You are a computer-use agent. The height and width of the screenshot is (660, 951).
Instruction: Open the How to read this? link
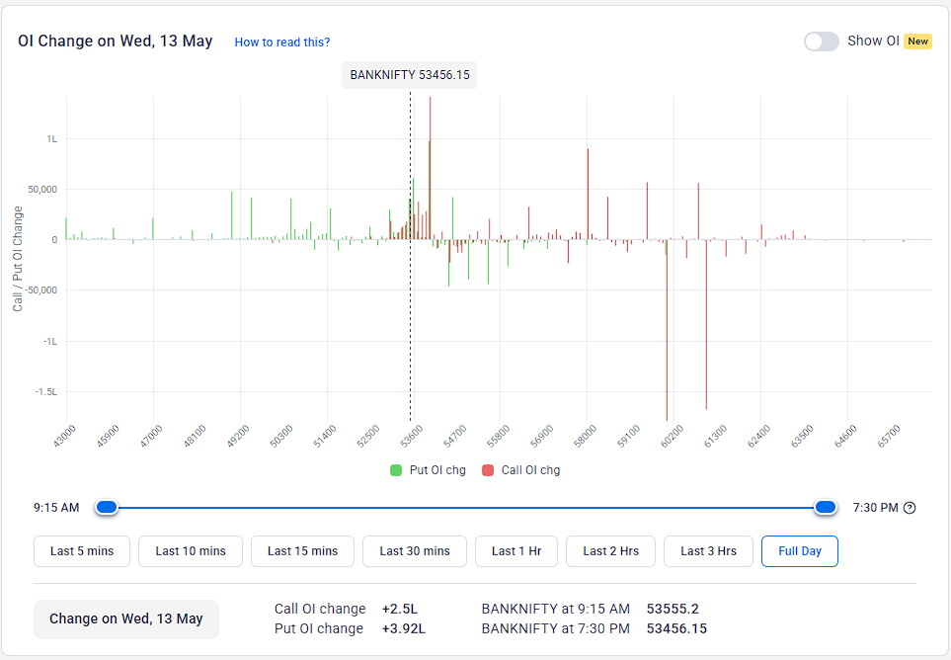pos(282,41)
